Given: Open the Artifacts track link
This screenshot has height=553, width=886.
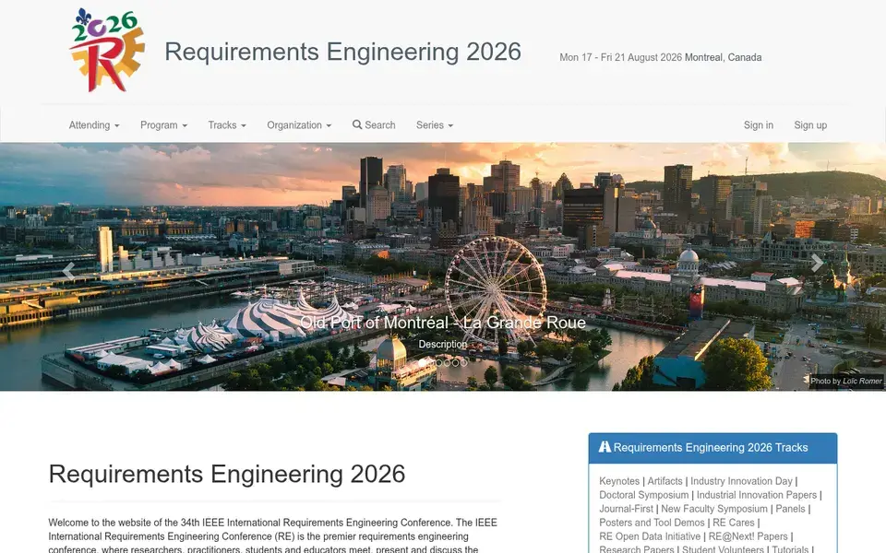Looking at the screenshot, I should click(664, 481).
